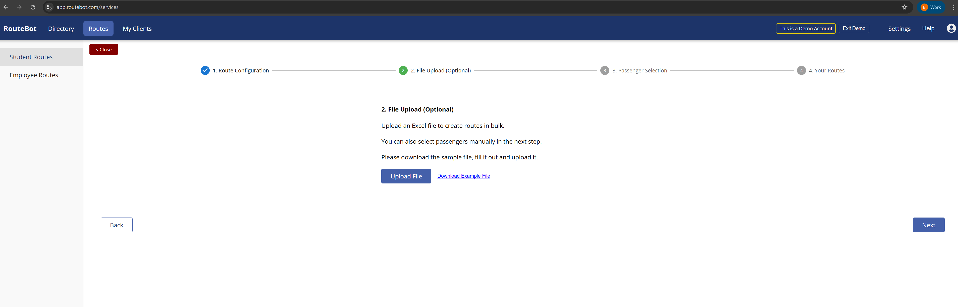The image size is (958, 307).
Task: Proceed with the Next button
Action: [x=928, y=225]
